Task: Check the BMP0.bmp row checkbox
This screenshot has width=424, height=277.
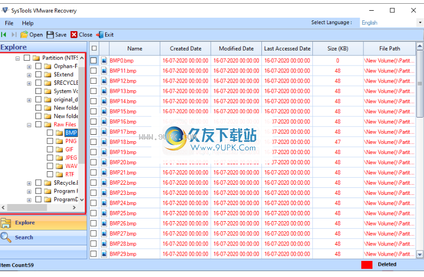Action: (93, 61)
